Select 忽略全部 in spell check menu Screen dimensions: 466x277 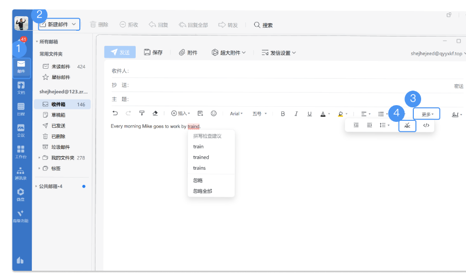pos(202,191)
